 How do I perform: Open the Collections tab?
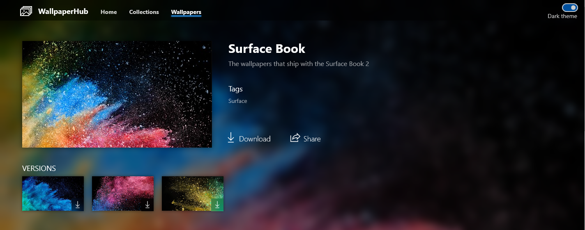tap(144, 12)
